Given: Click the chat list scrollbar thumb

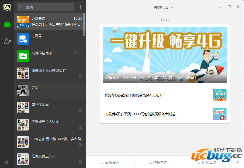Looking at the screenshot, I should pos(84,25).
